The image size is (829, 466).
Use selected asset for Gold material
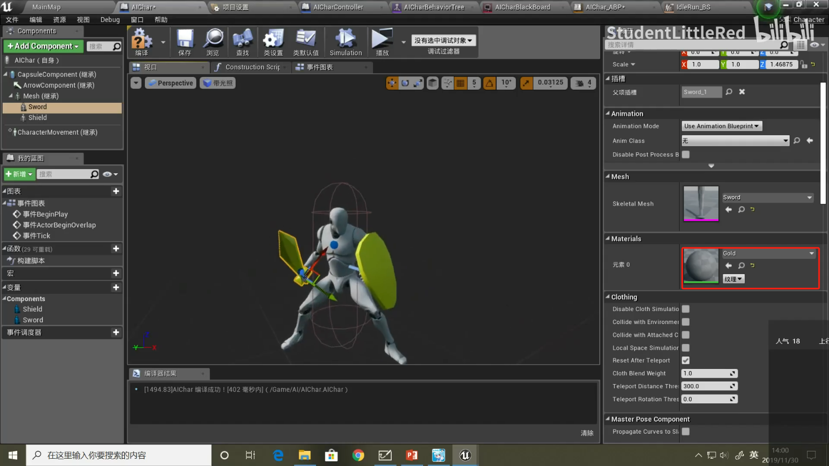click(x=729, y=266)
